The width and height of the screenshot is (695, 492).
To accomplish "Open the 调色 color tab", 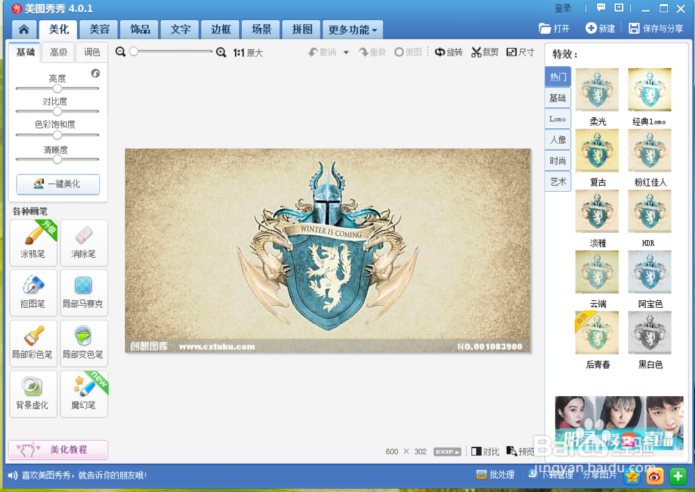I will [92, 52].
